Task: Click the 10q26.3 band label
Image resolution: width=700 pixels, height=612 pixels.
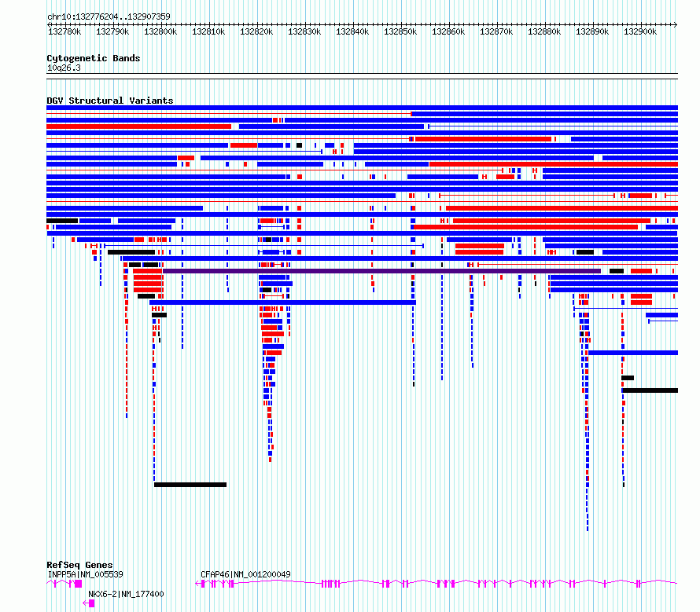Action: pyautogui.click(x=64, y=68)
